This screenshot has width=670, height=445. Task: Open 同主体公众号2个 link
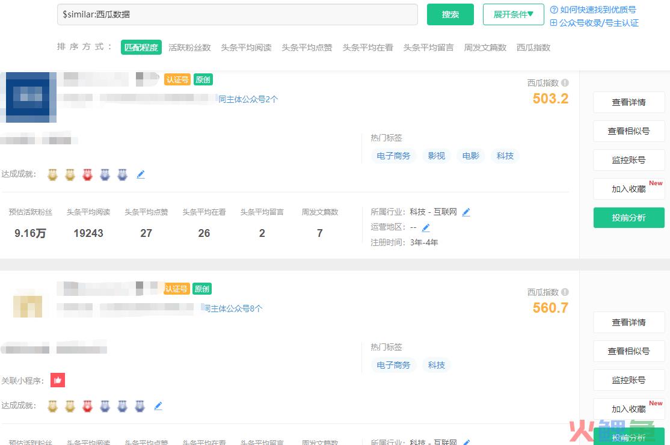(248, 99)
